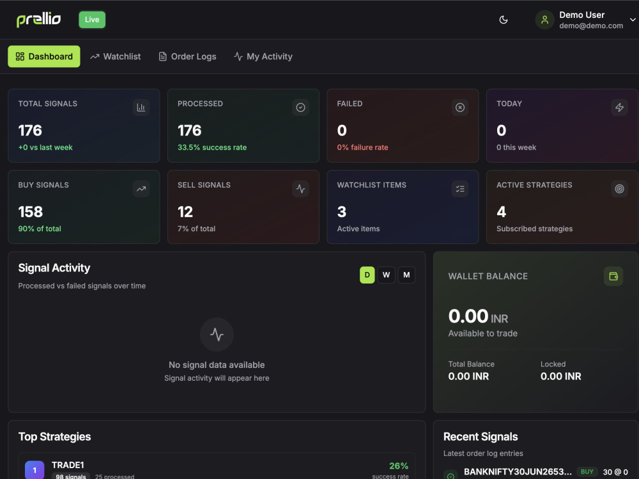Select the D daily range toggle

(367, 275)
